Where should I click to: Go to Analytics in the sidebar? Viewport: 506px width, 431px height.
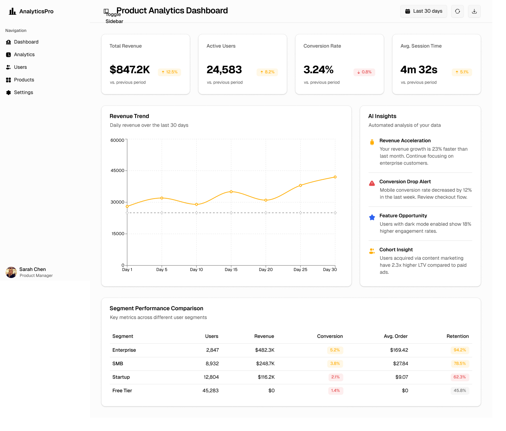(x=24, y=54)
